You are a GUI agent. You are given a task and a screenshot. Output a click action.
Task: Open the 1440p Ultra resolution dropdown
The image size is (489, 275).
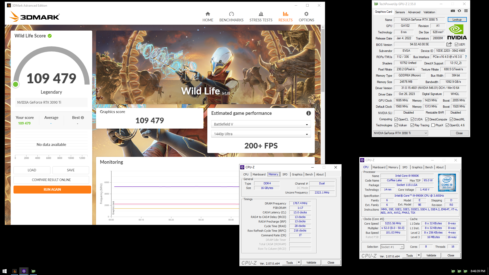pyautogui.click(x=261, y=134)
